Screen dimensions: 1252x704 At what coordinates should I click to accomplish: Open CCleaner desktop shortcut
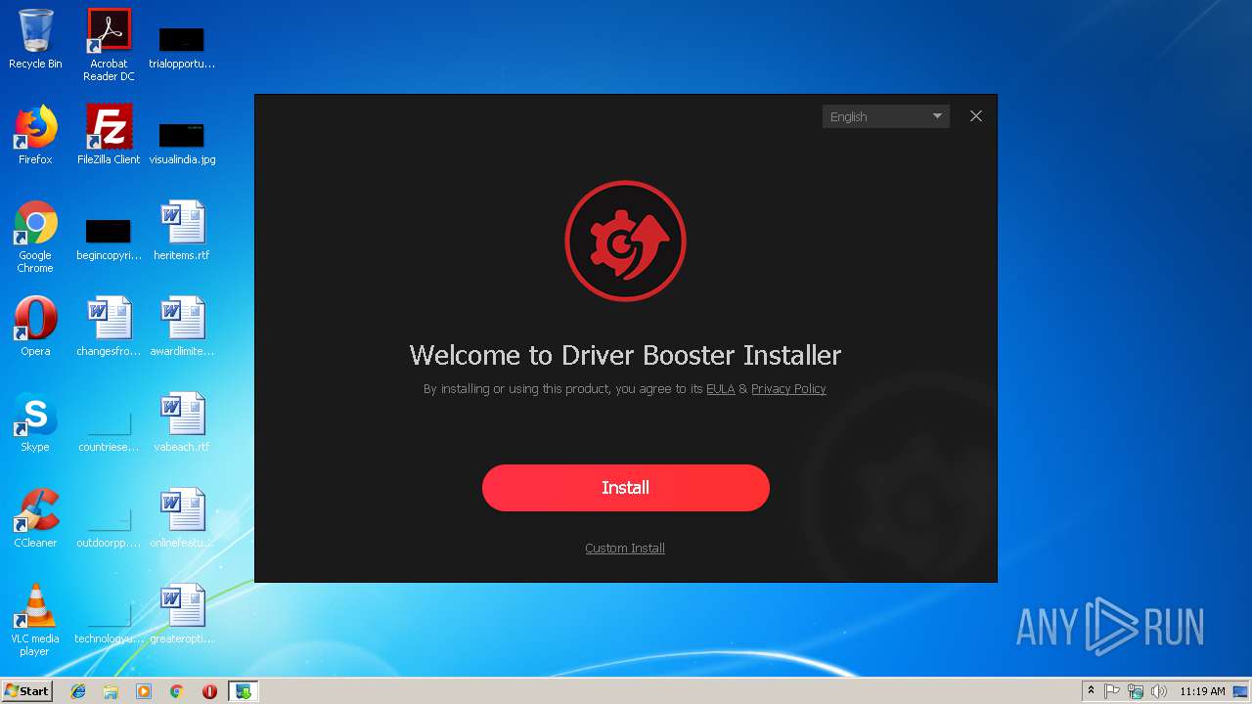click(x=35, y=518)
